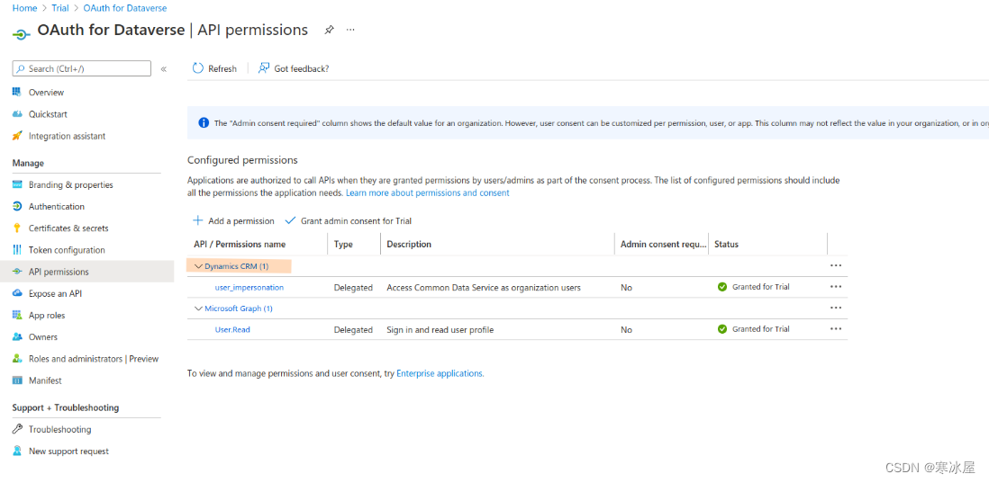Click the Type column header
The height and width of the screenshot is (483, 989).
tap(343, 245)
